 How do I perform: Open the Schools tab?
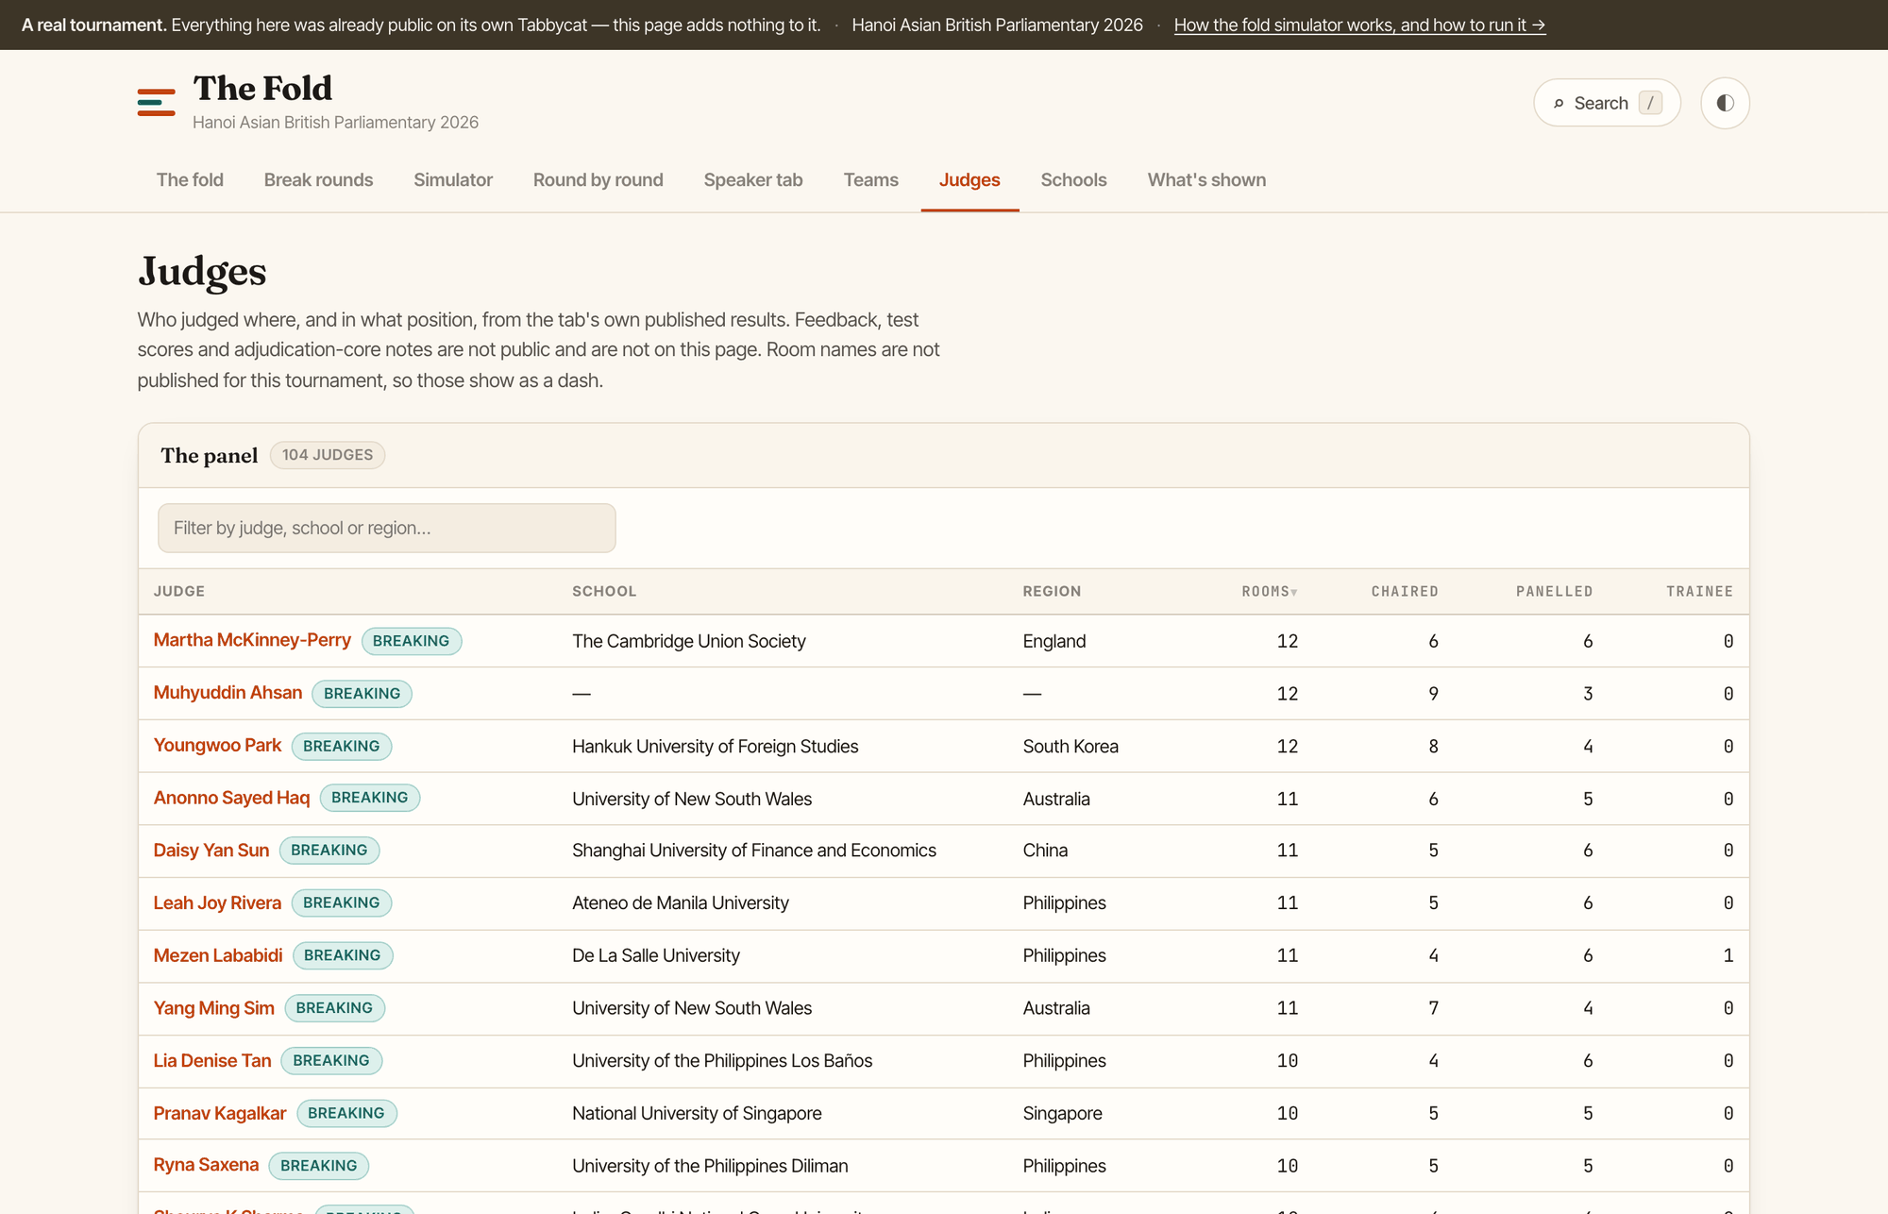(1073, 179)
